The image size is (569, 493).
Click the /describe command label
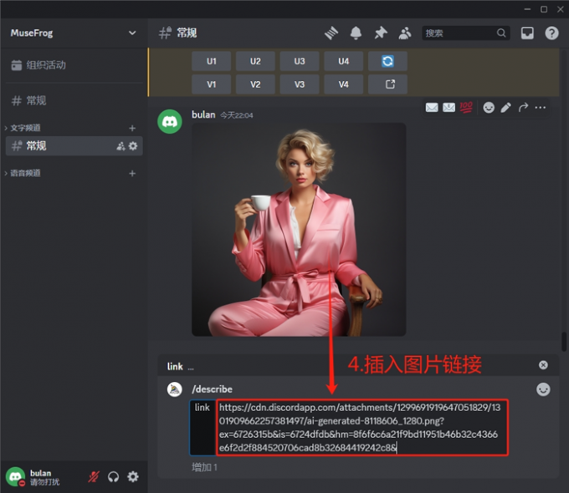212,389
